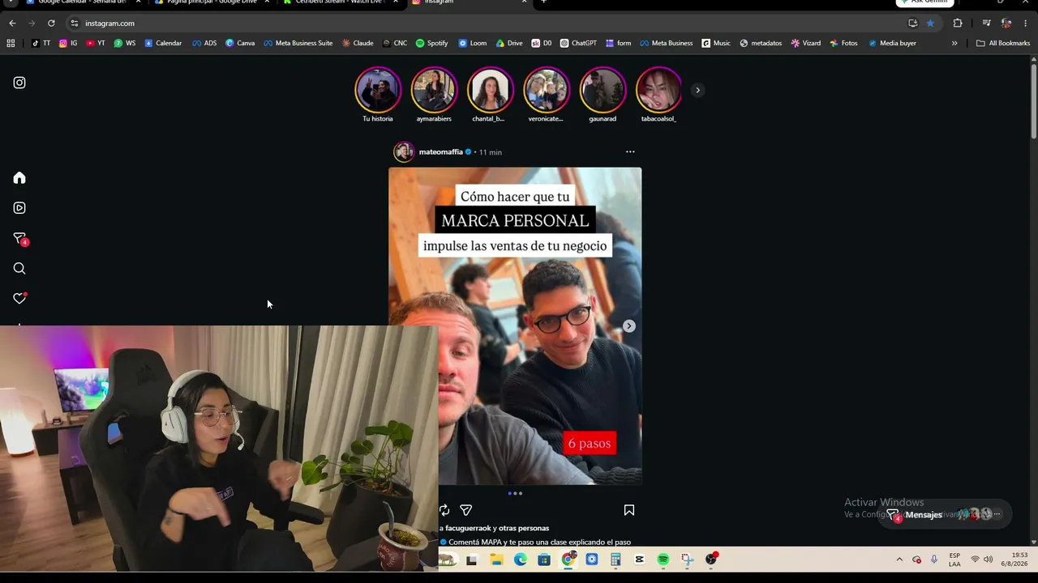Screen dimensions: 1038x583
Task: Open Reels from the Instagram sidebar
Action: point(19,208)
